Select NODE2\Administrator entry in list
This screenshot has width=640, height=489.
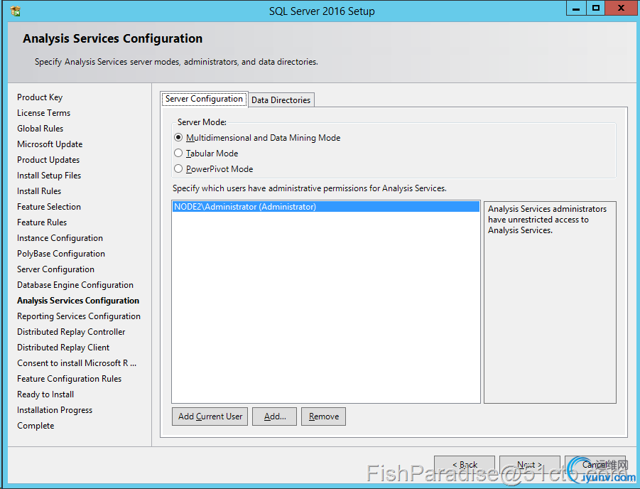tap(326, 207)
